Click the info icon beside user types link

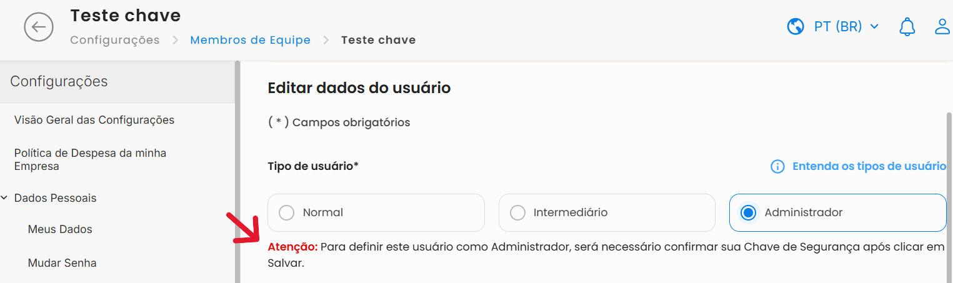point(777,166)
